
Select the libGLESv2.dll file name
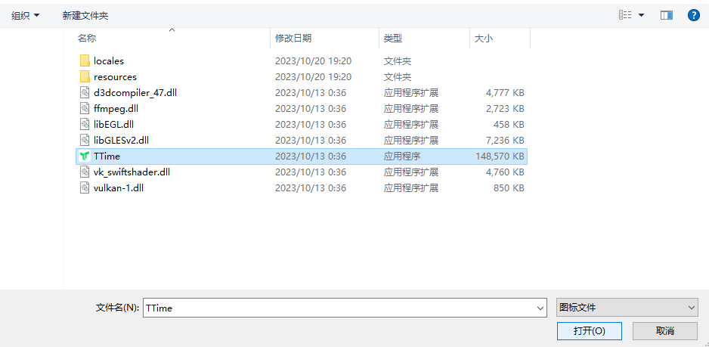[121, 141]
